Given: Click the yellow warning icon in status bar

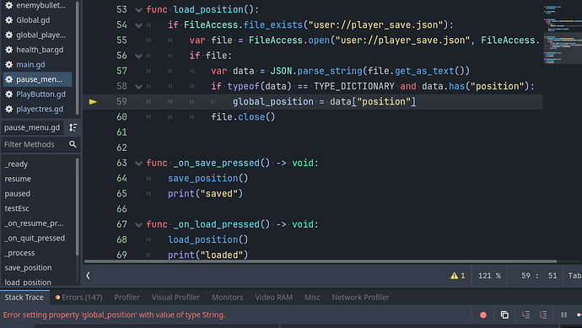Looking at the screenshot, I should click(x=454, y=276).
